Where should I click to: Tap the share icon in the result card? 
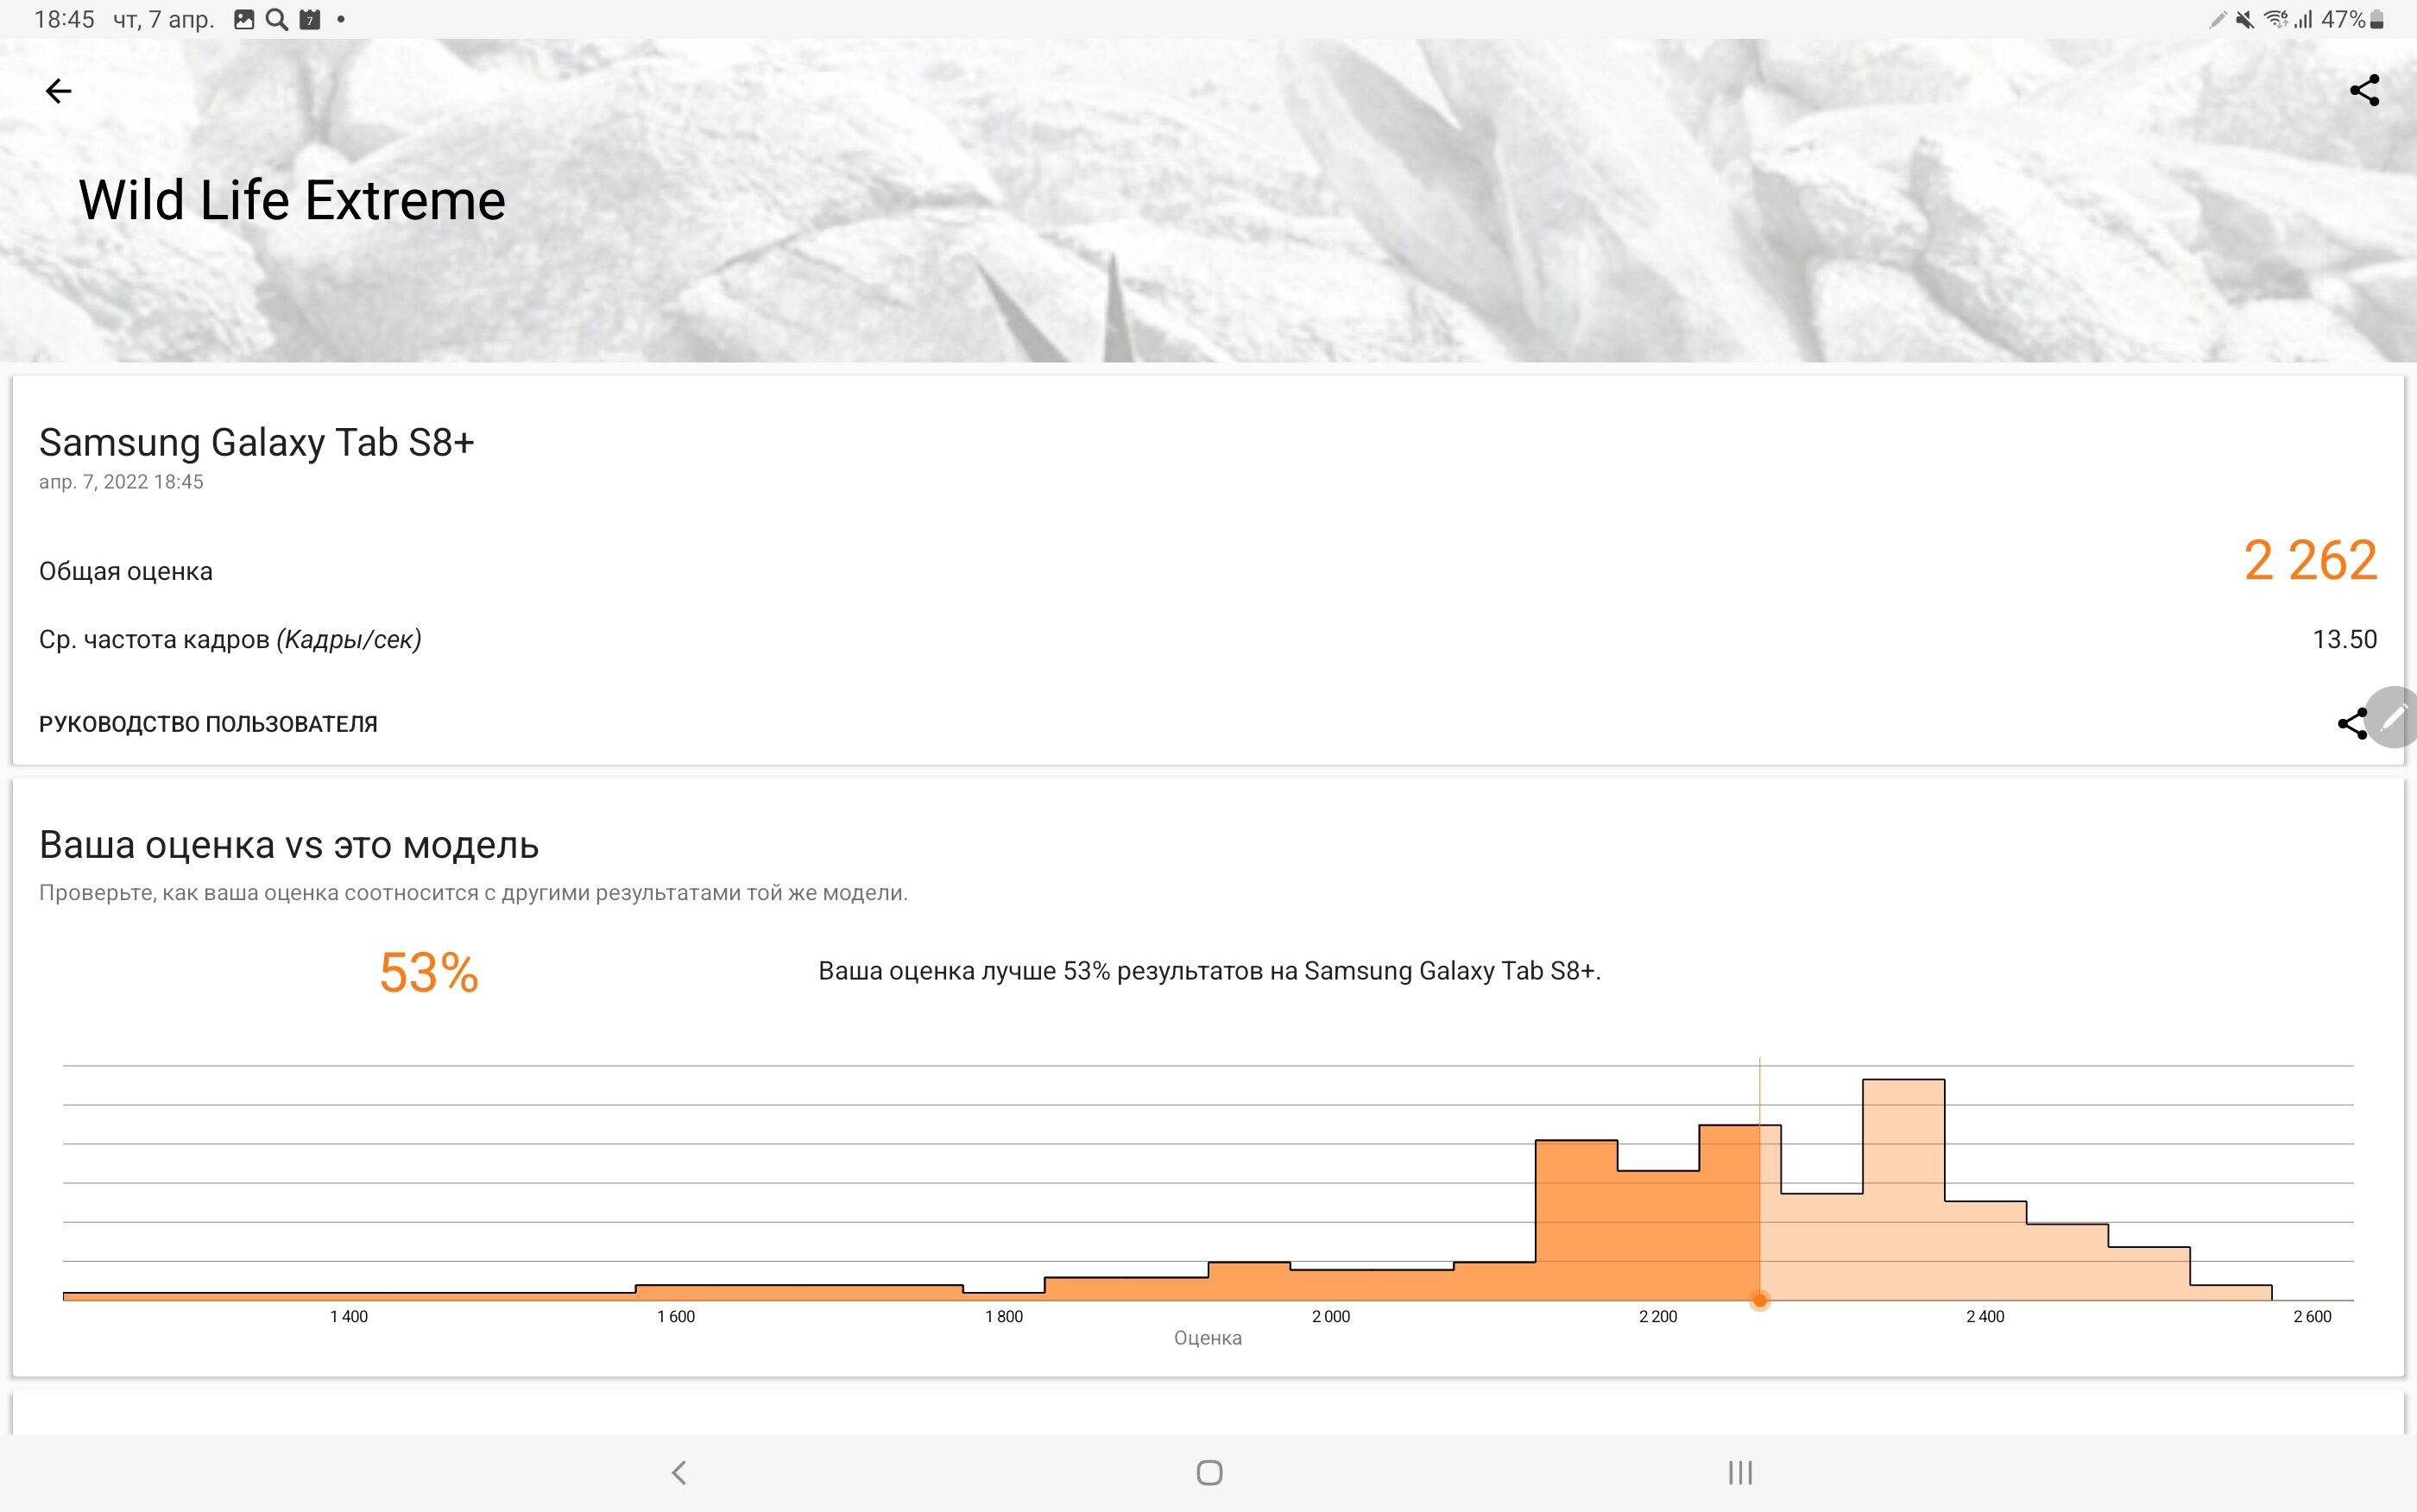point(2352,723)
